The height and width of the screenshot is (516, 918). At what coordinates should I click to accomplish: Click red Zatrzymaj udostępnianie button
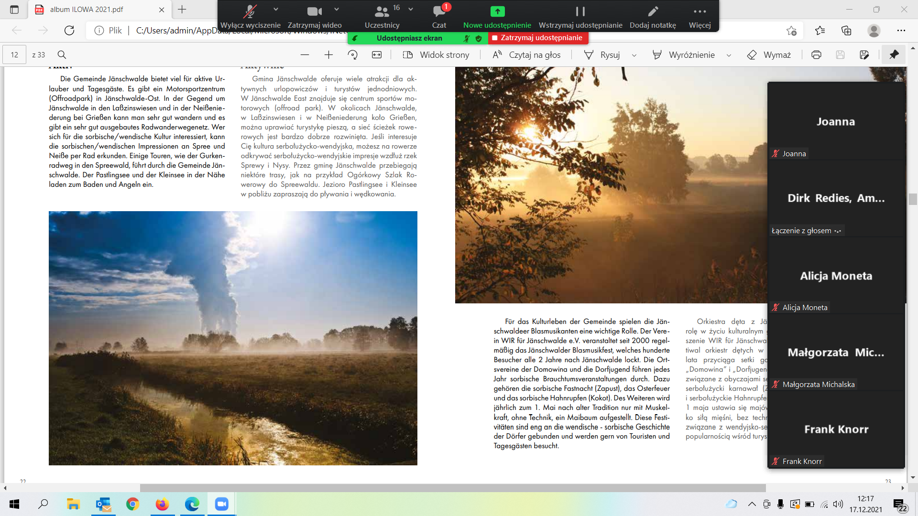point(538,38)
